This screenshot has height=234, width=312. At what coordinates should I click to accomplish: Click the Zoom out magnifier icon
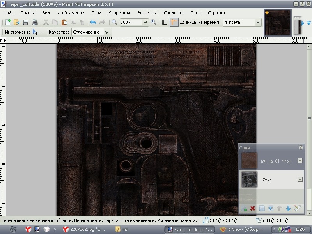click(x=114, y=23)
